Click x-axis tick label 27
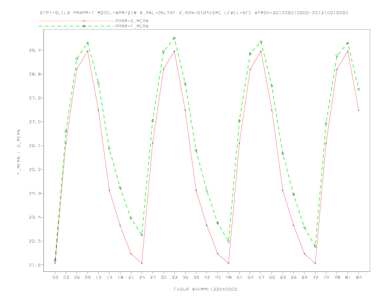391x302 pixels. point(153,277)
